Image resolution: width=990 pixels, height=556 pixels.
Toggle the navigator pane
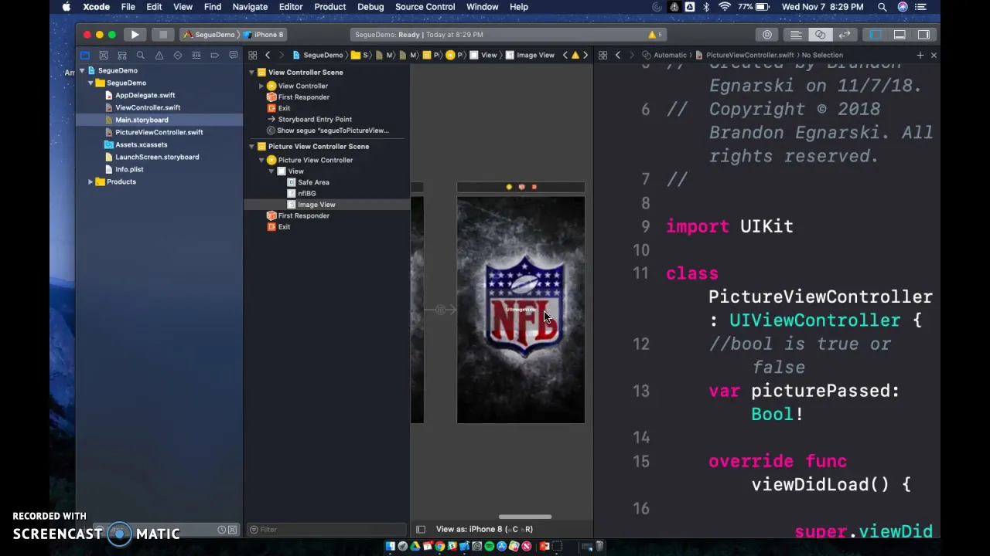click(876, 35)
